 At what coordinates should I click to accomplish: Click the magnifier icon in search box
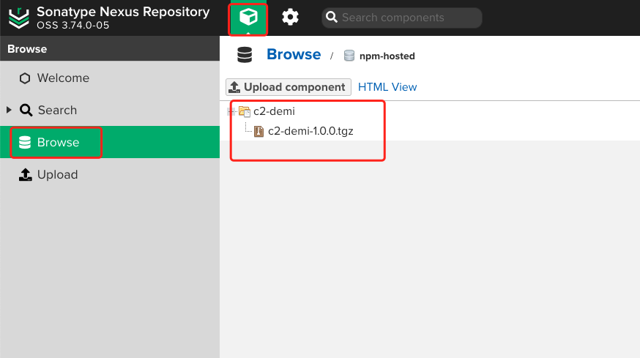pos(332,17)
